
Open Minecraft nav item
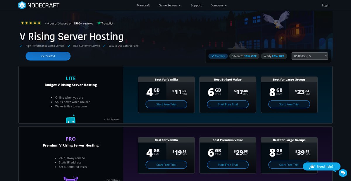coord(143,5)
